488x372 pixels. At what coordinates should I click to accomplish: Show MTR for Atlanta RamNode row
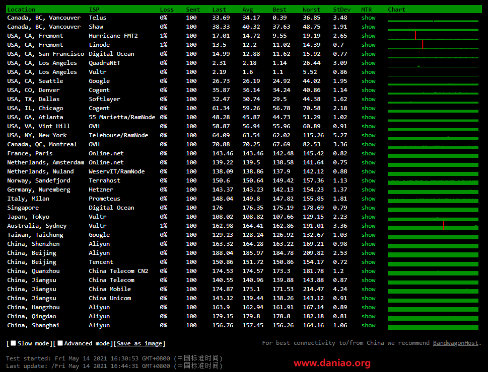[x=369, y=117]
